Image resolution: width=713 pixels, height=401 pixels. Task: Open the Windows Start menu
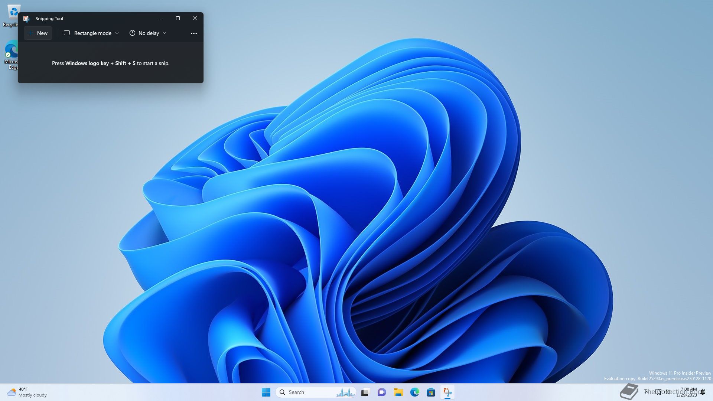click(x=266, y=392)
